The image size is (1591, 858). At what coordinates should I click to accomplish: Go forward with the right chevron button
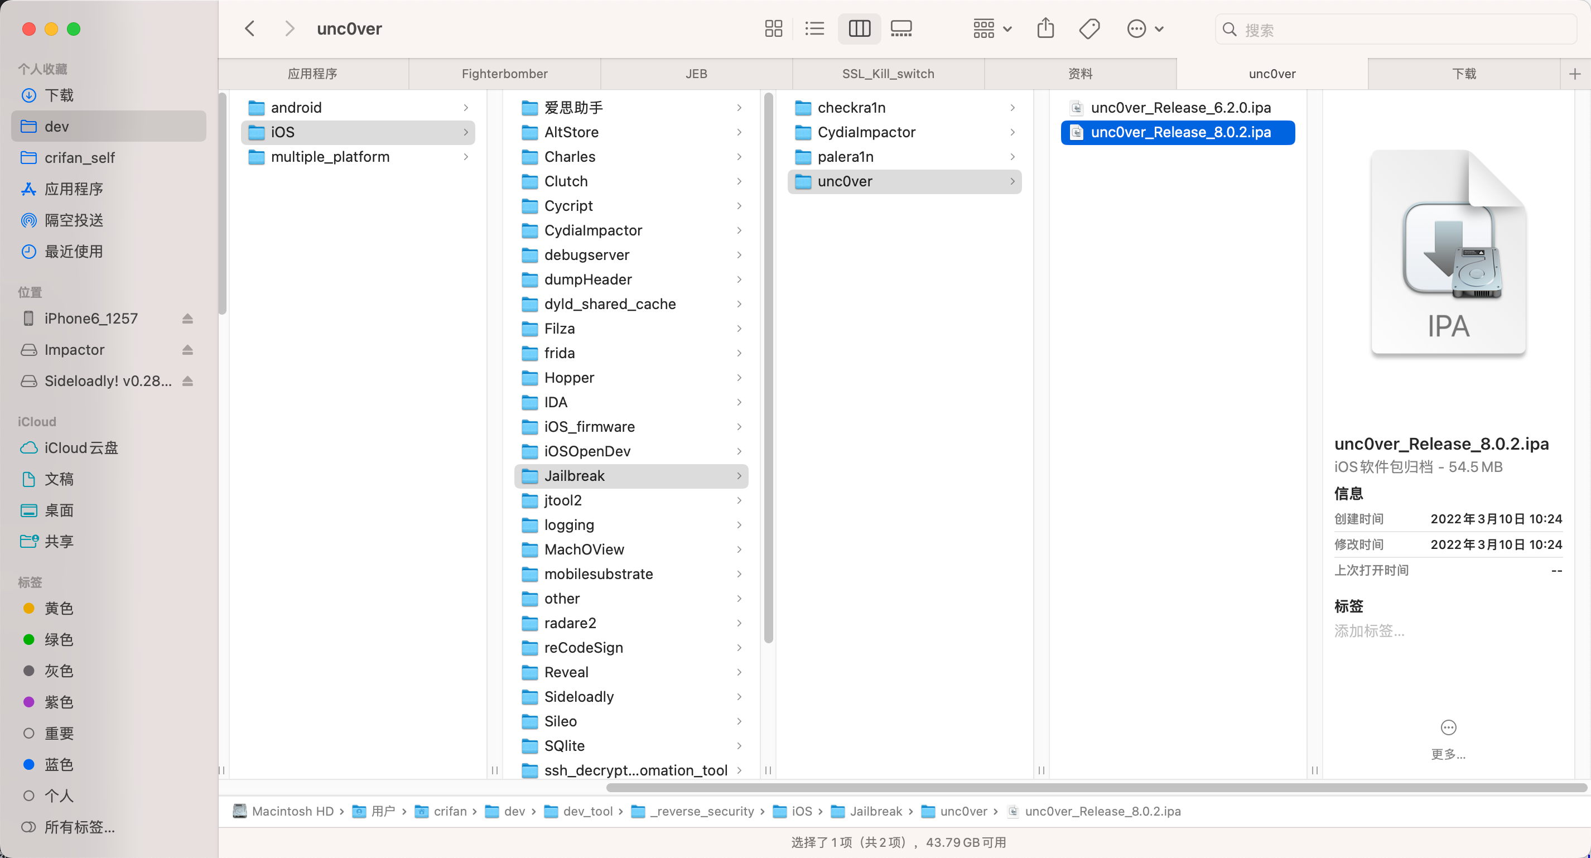click(289, 28)
